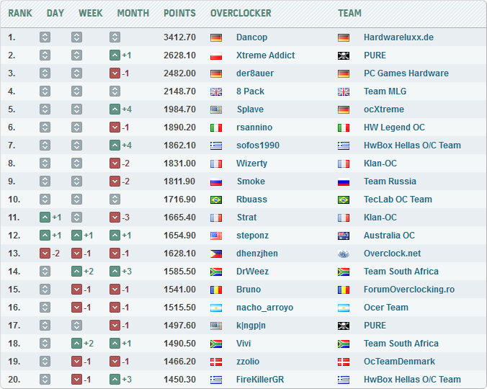Click points value 1450.30
Screen dimensions: 487x389
pyautogui.click(x=179, y=380)
